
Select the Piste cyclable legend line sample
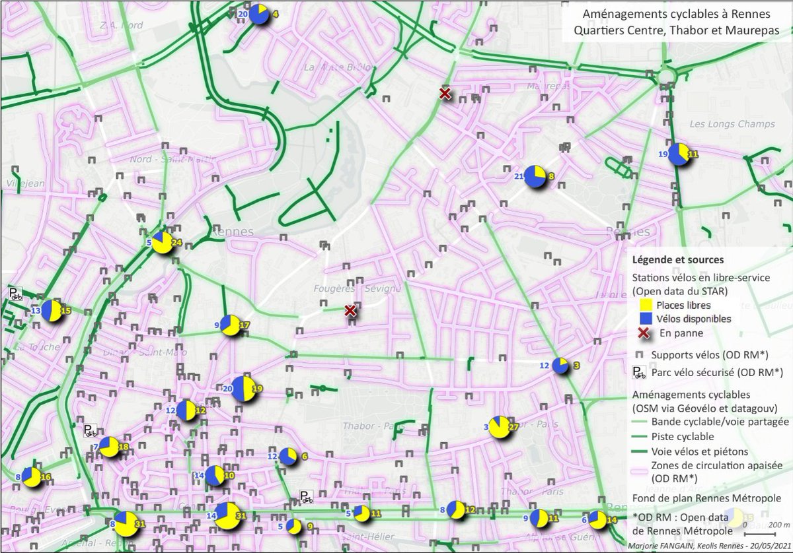click(640, 437)
